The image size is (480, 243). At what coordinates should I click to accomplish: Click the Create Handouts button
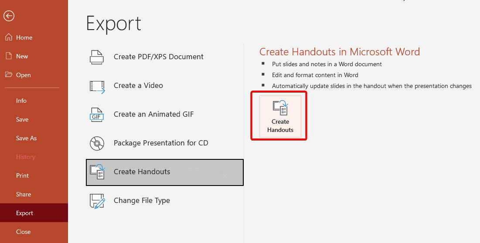pyautogui.click(x=280, y=116)
